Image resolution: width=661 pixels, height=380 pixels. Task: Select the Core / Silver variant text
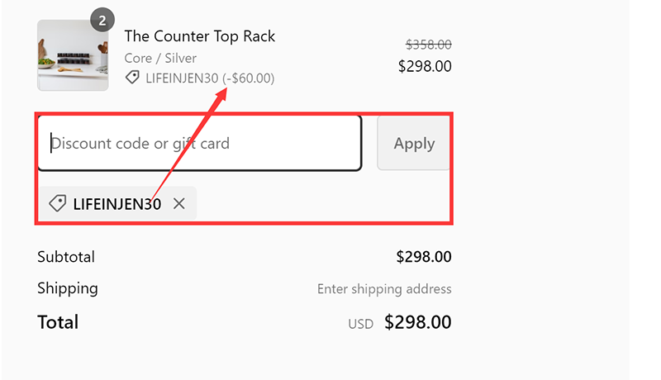click(160, 58)
